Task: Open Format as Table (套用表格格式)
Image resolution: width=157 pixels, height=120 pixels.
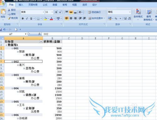Action: click(x=149, y=15)
